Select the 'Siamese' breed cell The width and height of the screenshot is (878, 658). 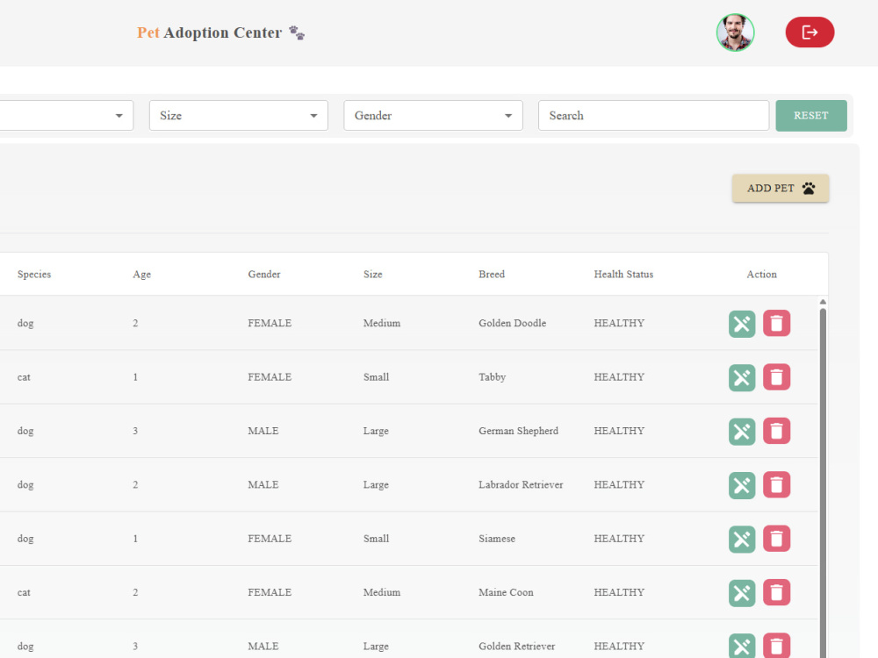[x=497, y=539]
